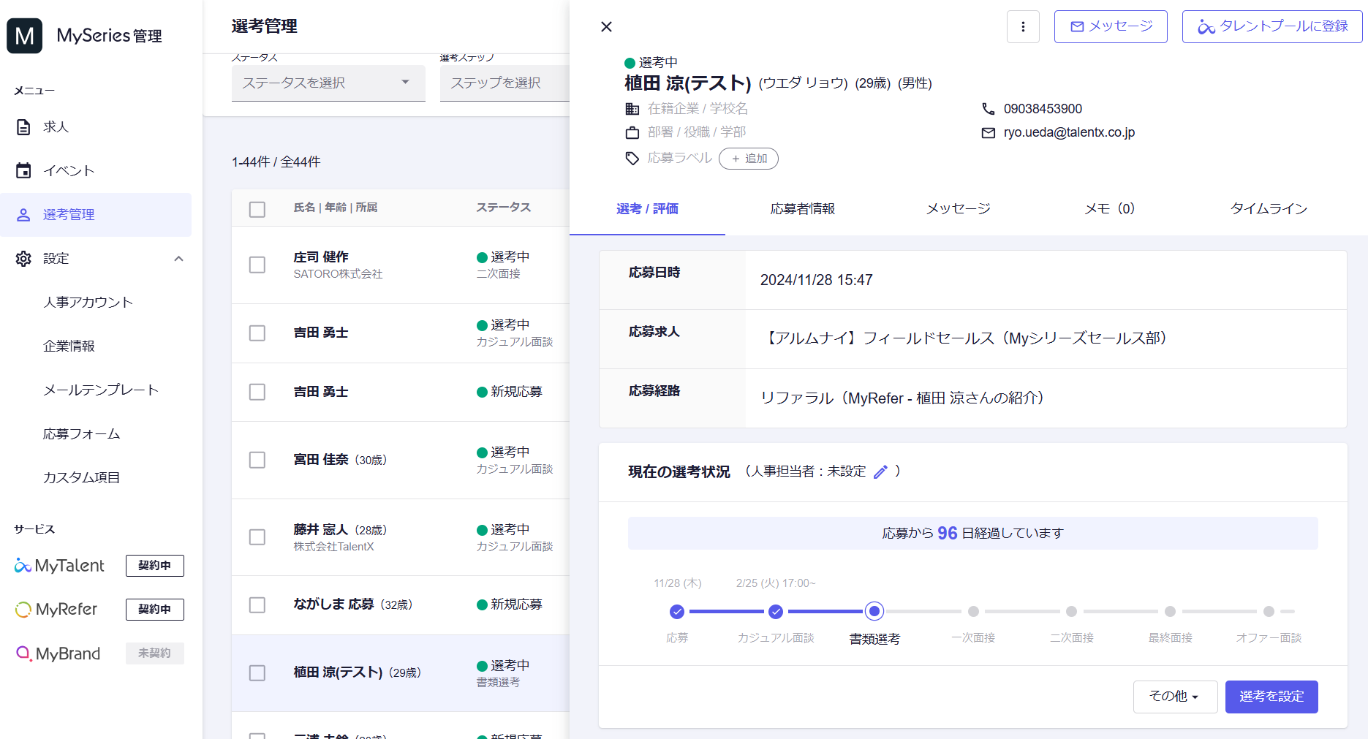Click タレントプールに登録 button
Screen dimensions: 1368x739
click(1272, 27)
